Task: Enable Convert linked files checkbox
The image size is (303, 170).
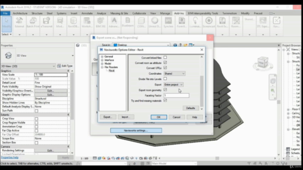Action: 165,58
